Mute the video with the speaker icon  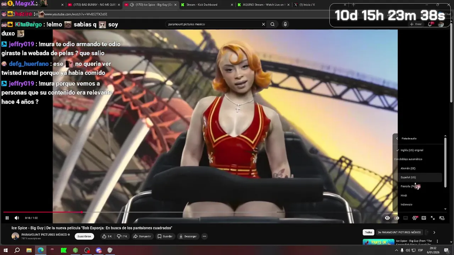[x=17, y=218]
